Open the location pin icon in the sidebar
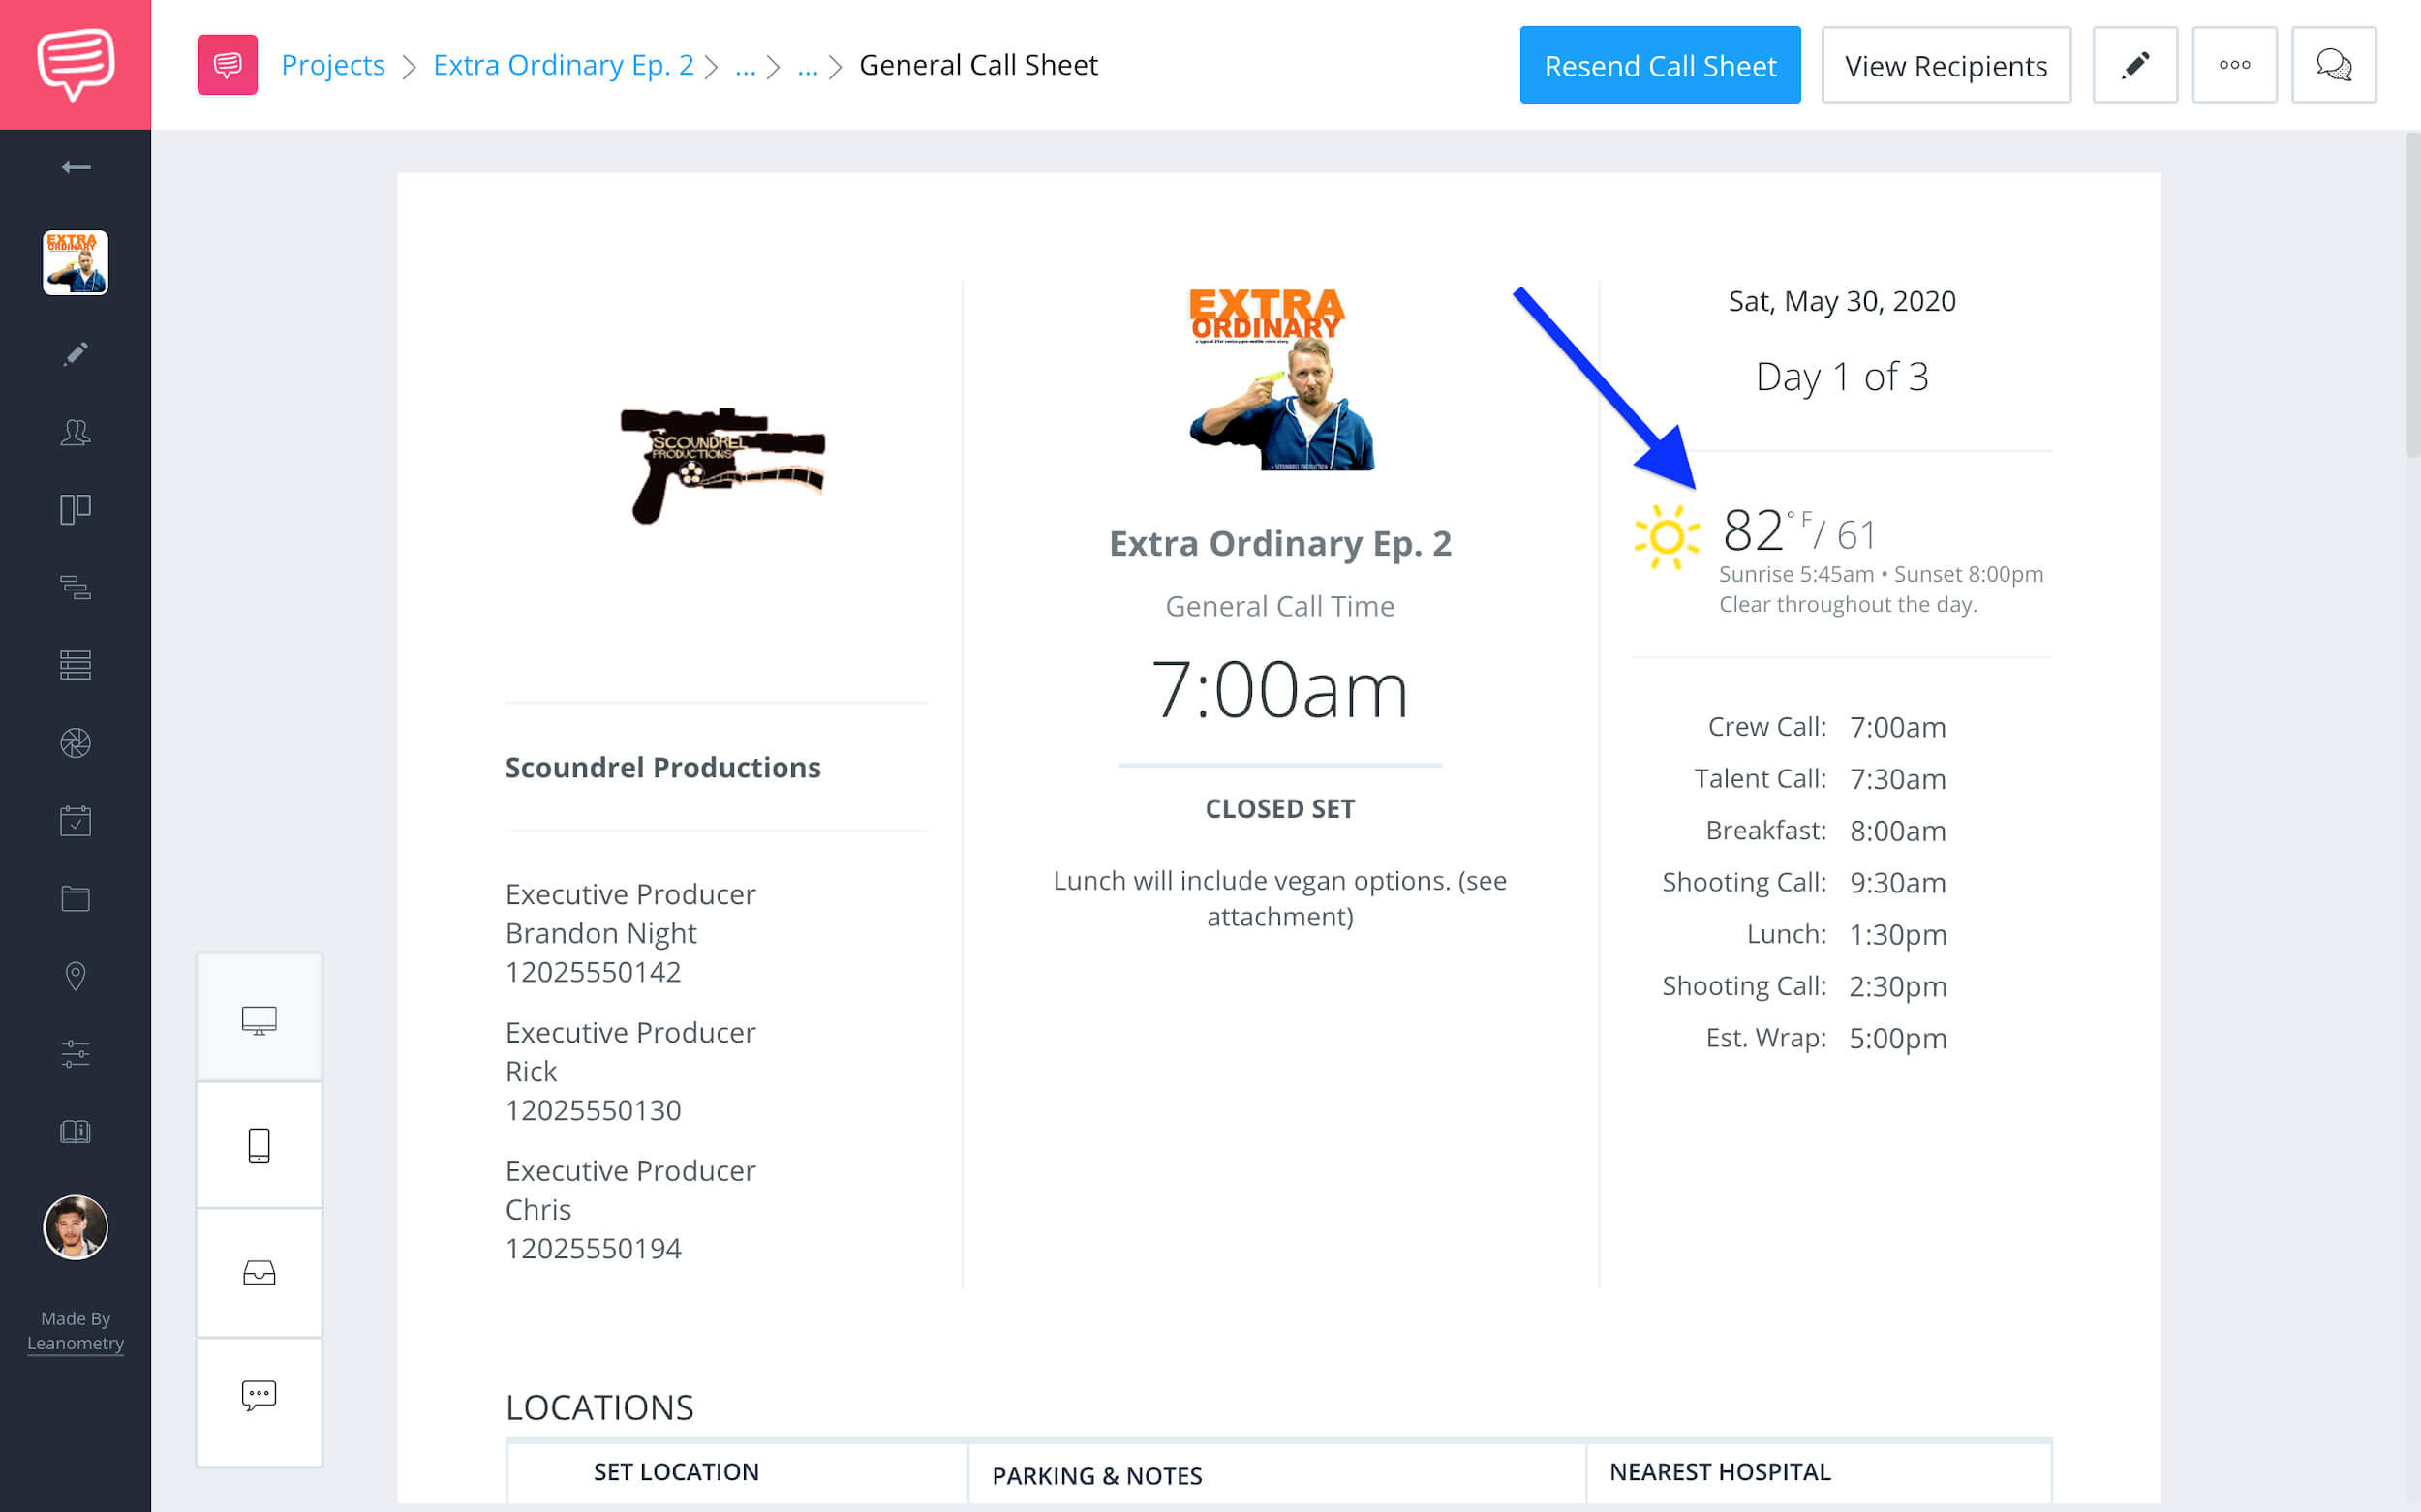Screen dimensions: 2421x1512 tap(77, 976)
